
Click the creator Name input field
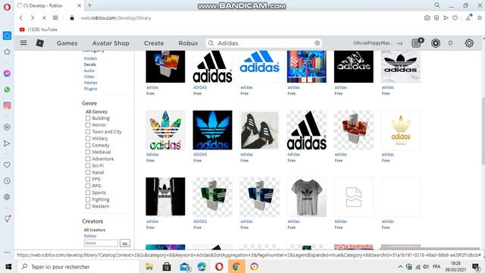coord(101,243)
